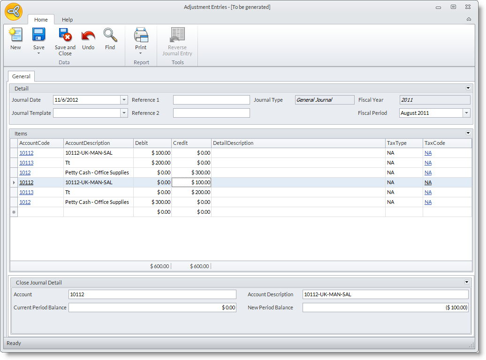Click the Find magnifier icon
This screenshot has width=486, height=360.
110,35
